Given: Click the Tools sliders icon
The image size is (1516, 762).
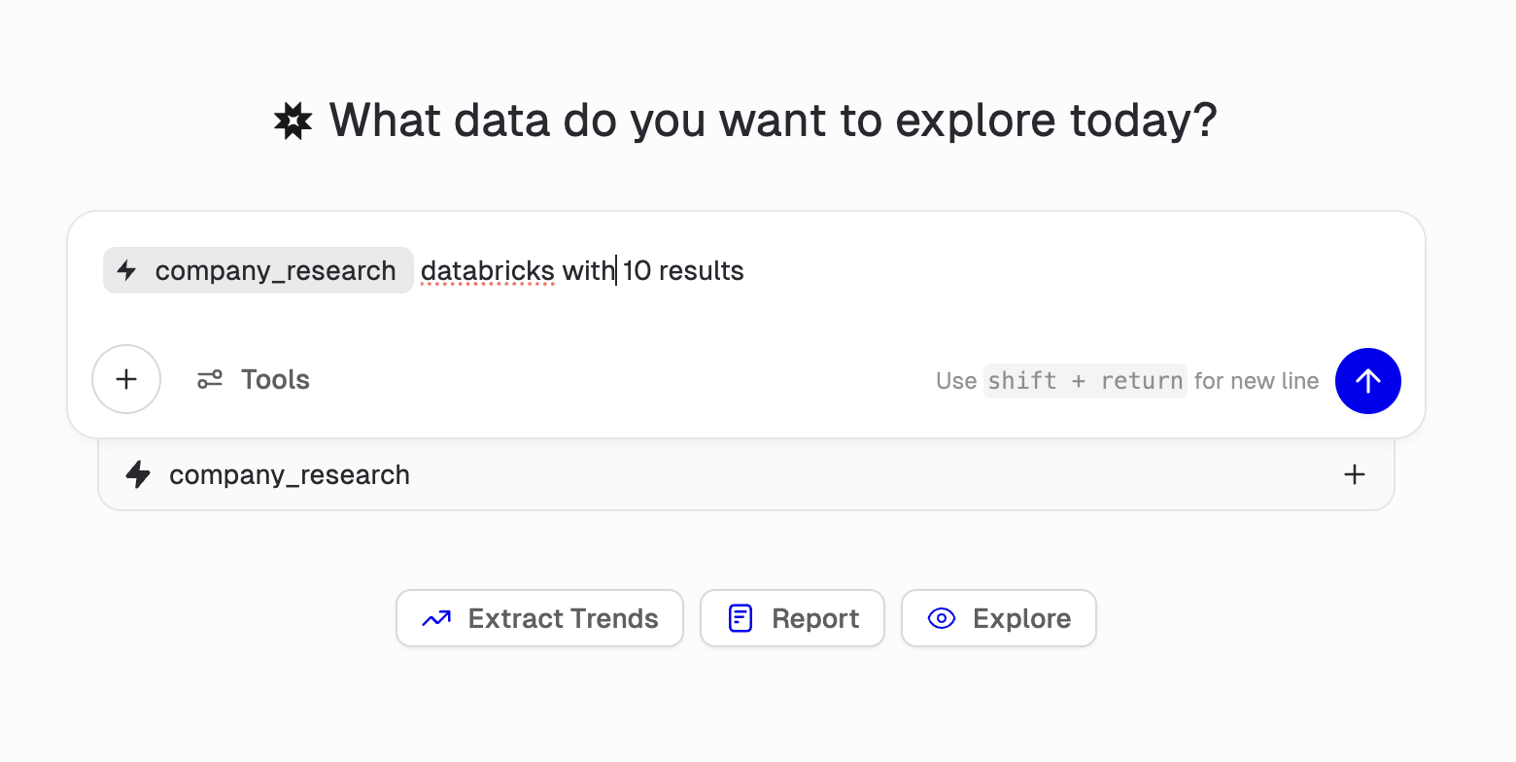Looking at the screenshot, I should 210,379.
